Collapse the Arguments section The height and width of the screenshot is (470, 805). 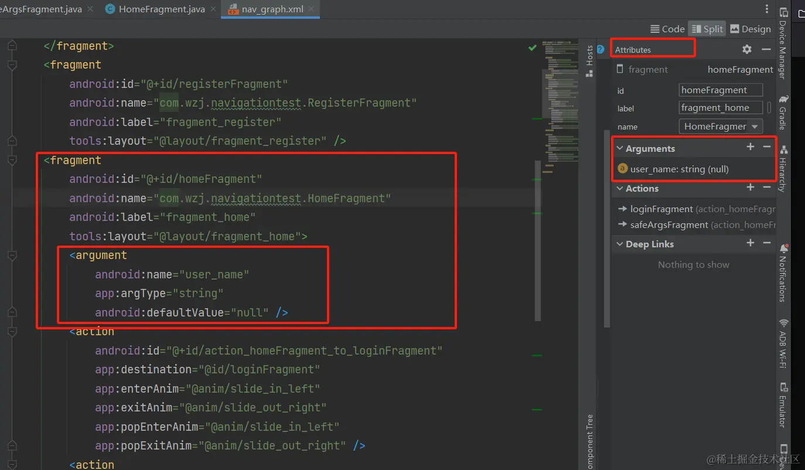click(x=620, y=148)
